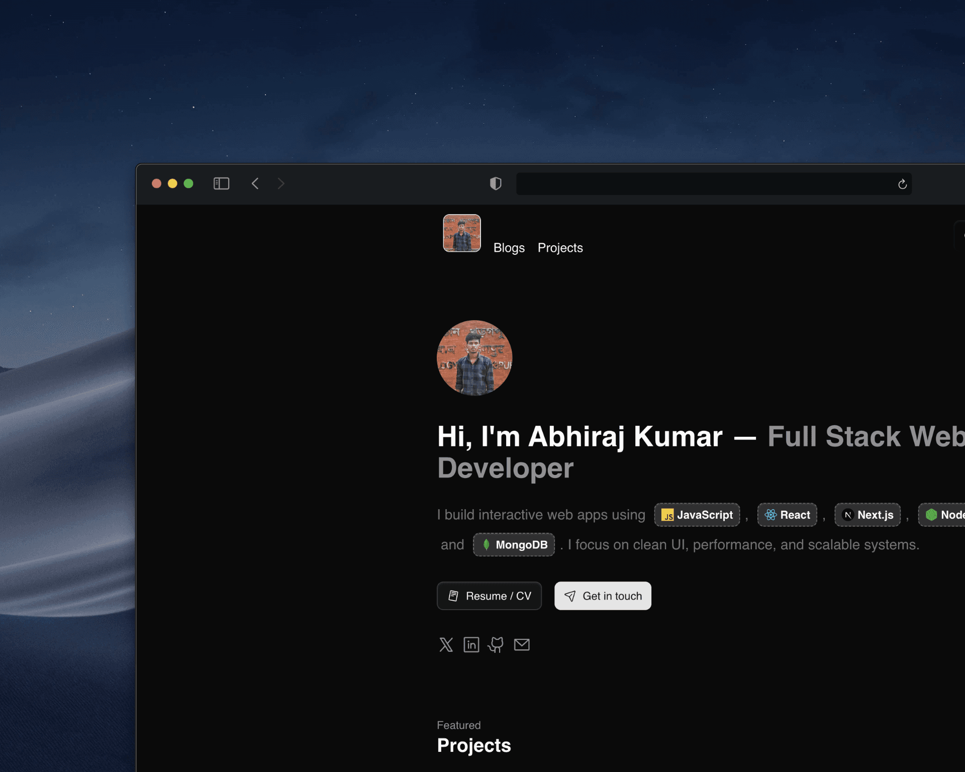This screenshot has height=772, width=965.
Task: Click inside the browser address bar
Action: [x=704, y=183]
